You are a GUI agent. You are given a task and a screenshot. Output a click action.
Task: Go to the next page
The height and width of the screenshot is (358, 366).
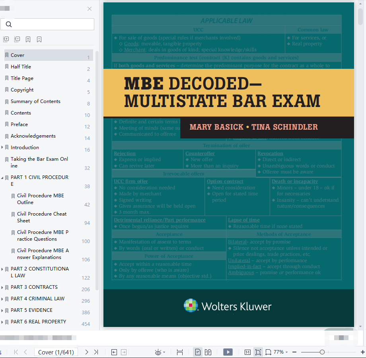[87, 352]
